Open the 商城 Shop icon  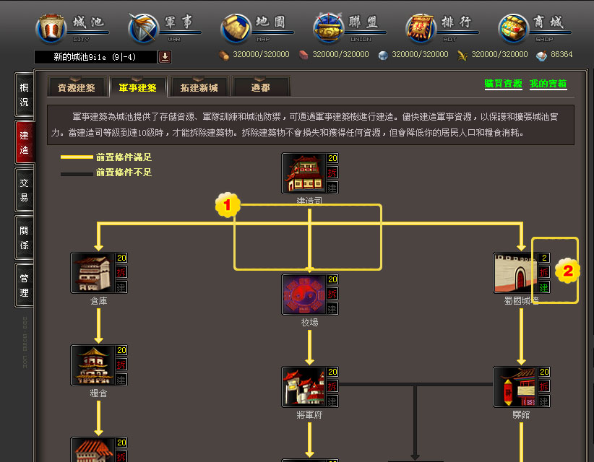(x=513, y=29)
